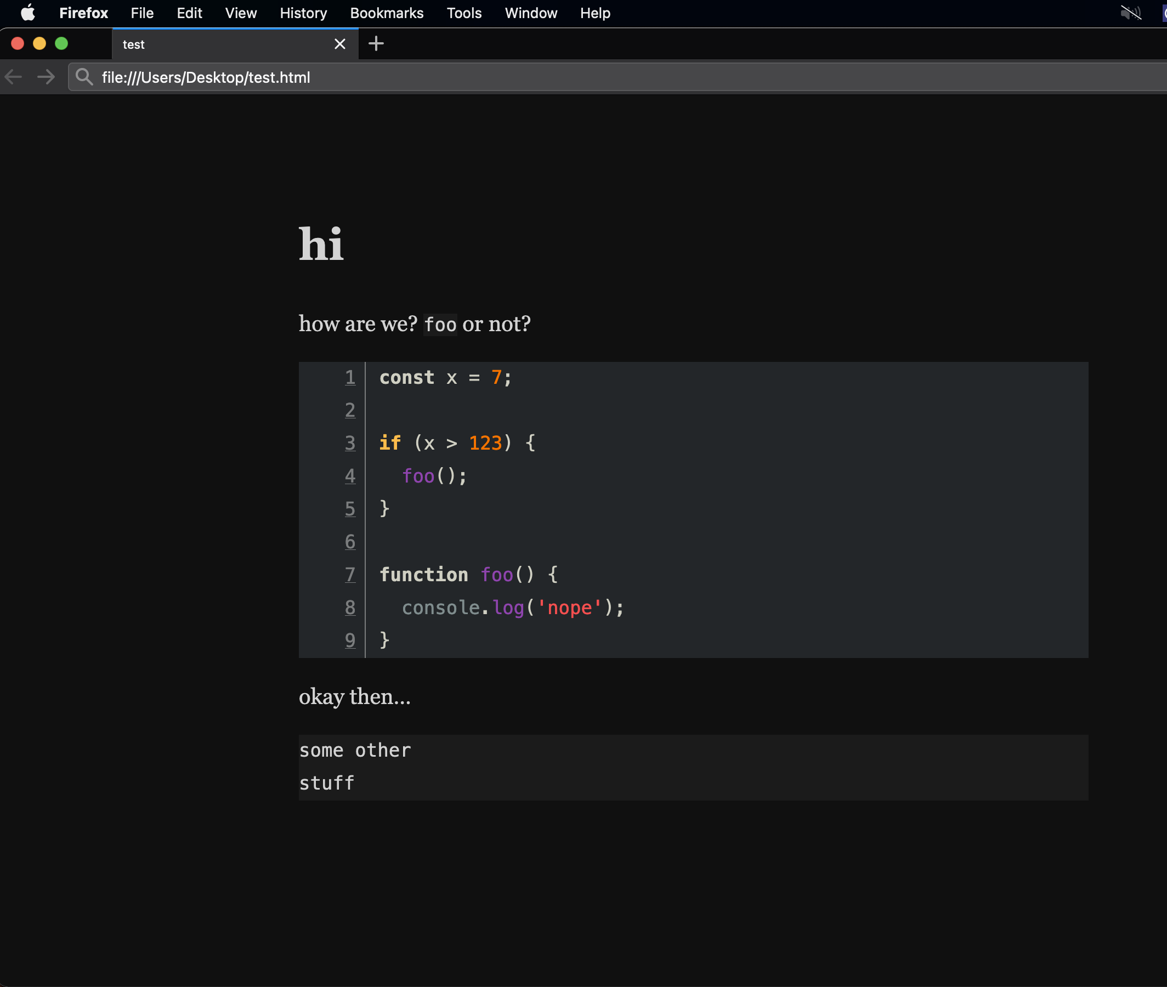Click the 'okay then…' paragraph
This screenshot has width=1167, height=987.
[355, 697]
